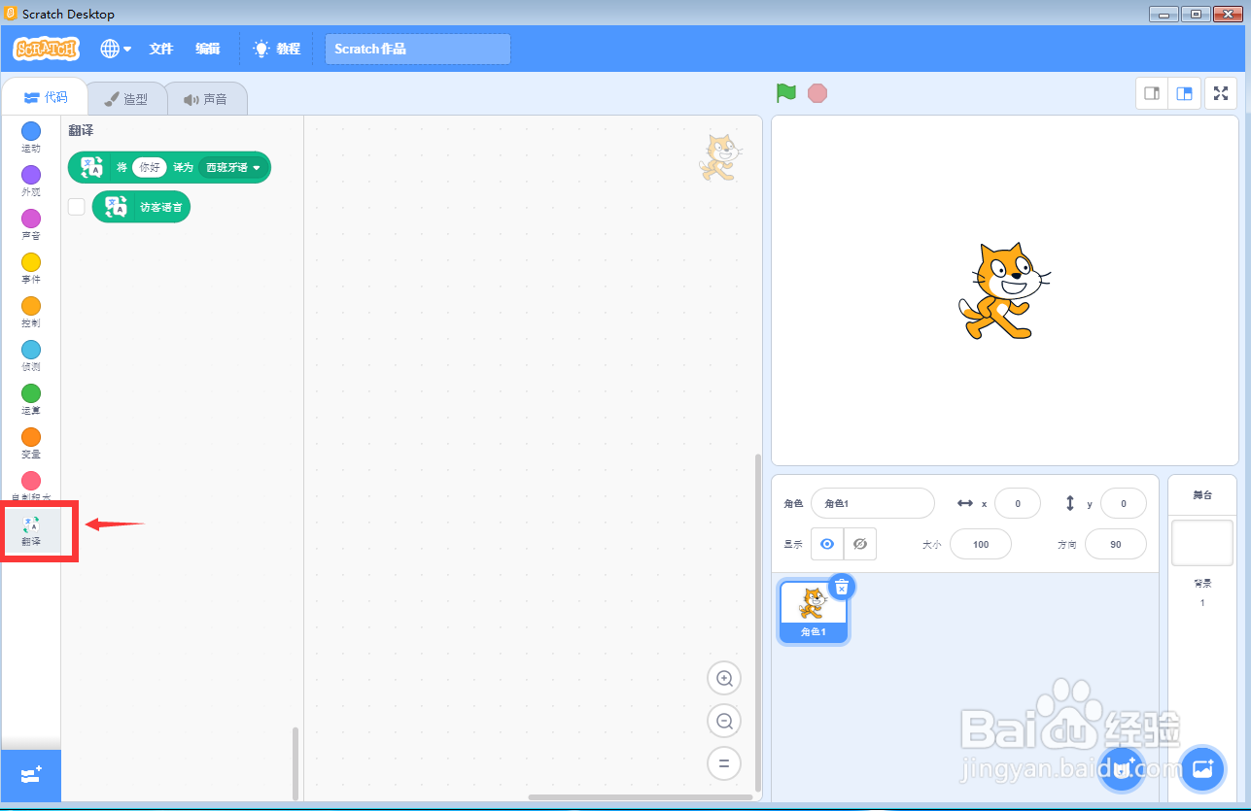Zoom in the code workspace
Viewport: 1251px width, 811px height.
[723, 678]
